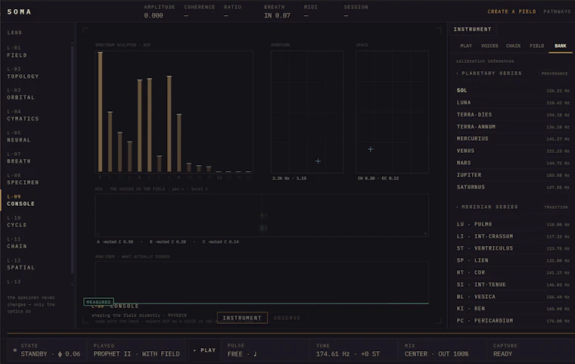This screenshot has width=575, height=364.
Task: Click the Amplitude 0.000 readout
Action: point(159,12)
